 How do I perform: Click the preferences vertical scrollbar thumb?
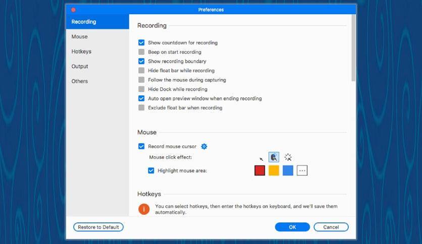point(353,48)
